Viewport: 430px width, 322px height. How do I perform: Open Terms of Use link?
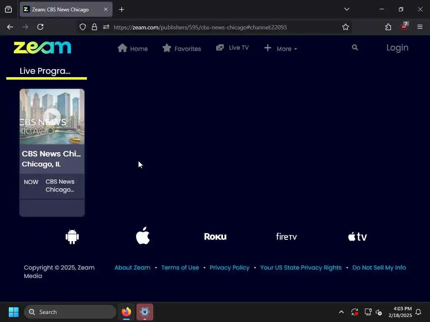[x=180, y=267]
